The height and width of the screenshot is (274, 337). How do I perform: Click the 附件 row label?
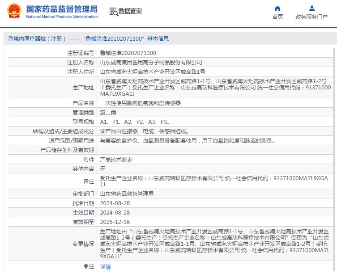89,159
